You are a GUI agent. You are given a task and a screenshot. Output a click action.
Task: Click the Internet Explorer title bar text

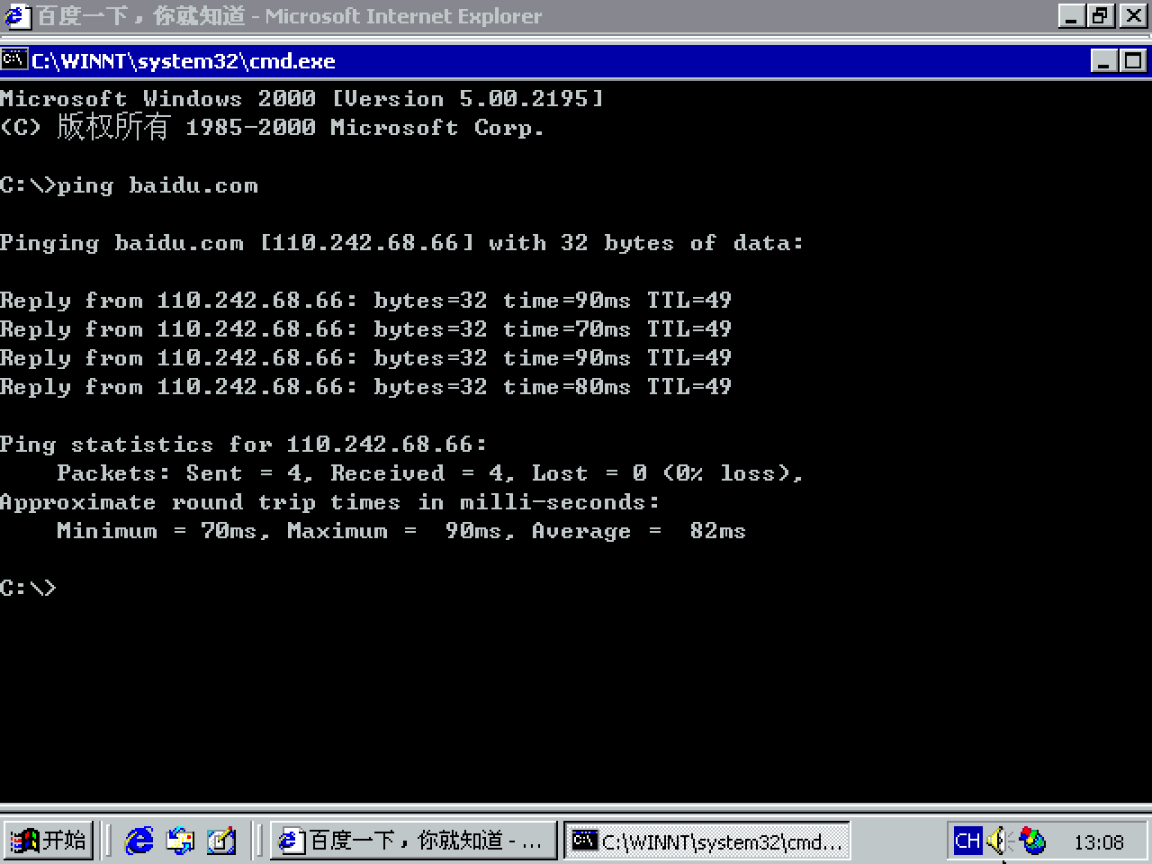(289, 16)
